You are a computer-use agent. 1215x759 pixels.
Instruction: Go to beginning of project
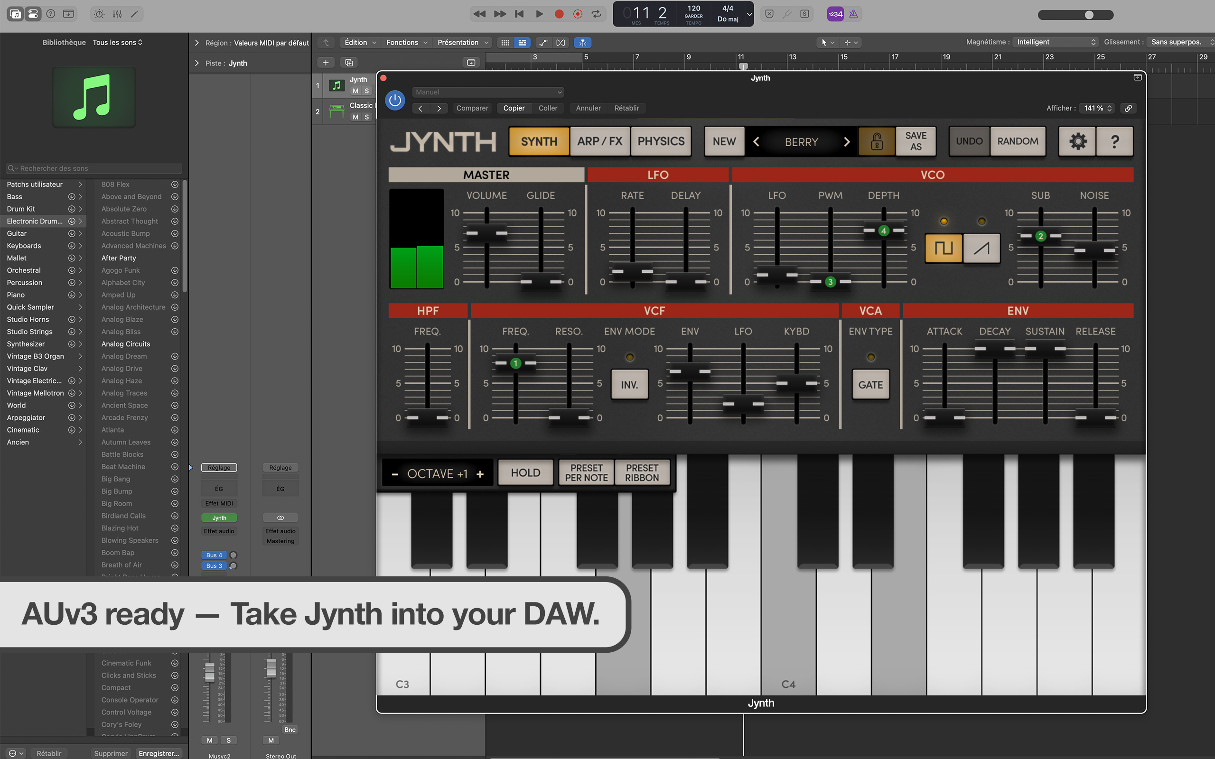519,14
